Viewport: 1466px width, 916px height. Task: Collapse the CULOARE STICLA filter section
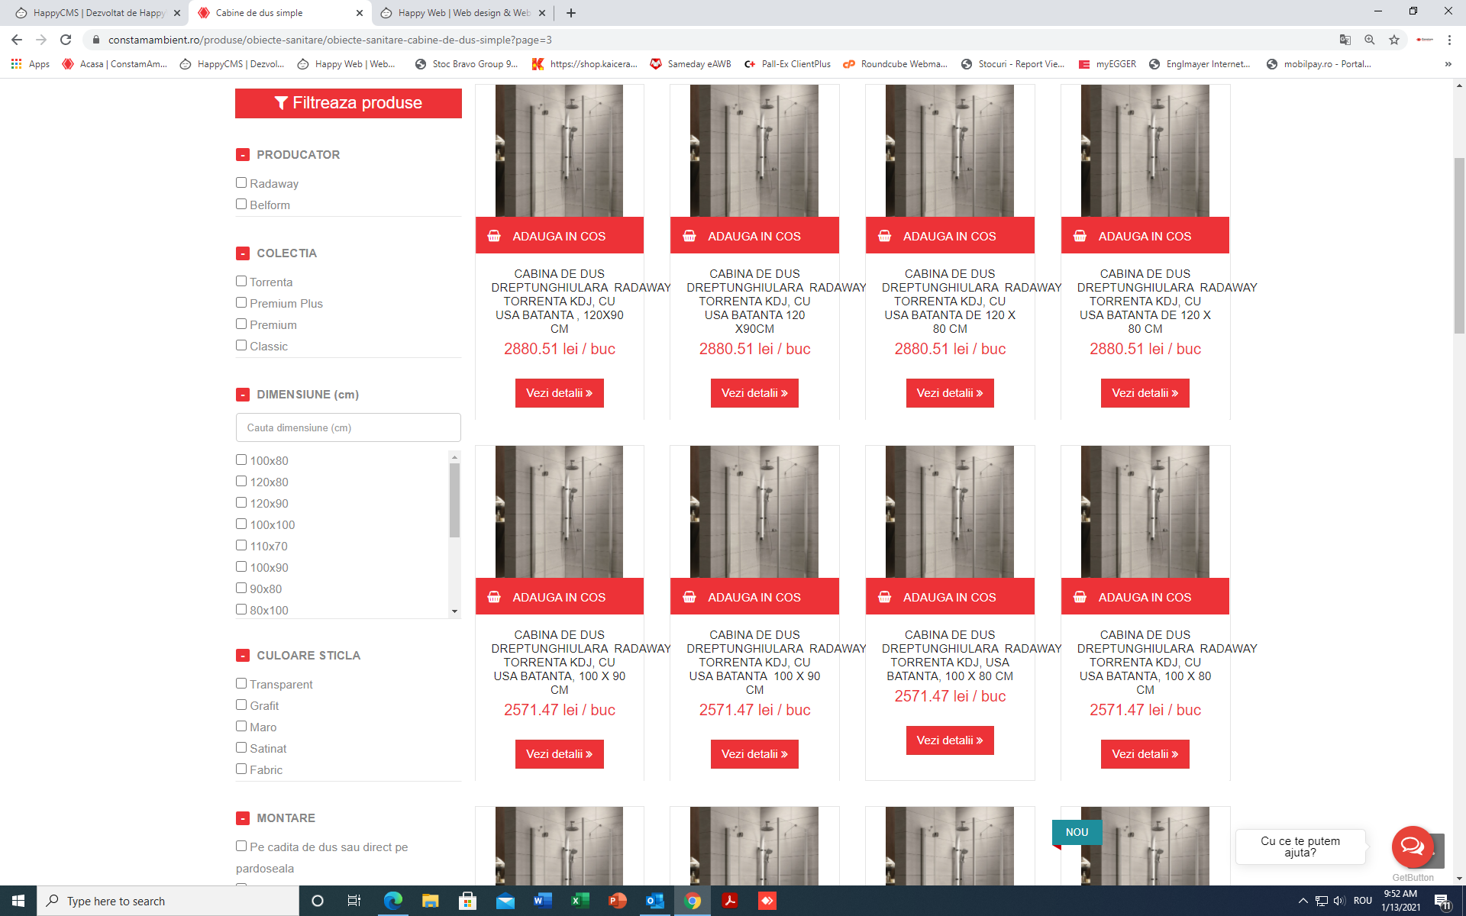point(243,656)
